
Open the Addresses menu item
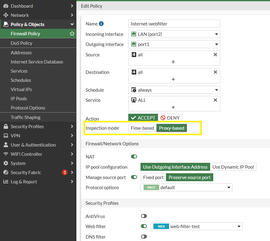pos(21,52)
